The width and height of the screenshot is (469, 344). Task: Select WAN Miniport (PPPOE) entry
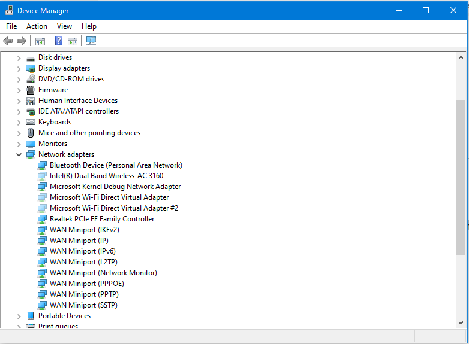point(87,283)
